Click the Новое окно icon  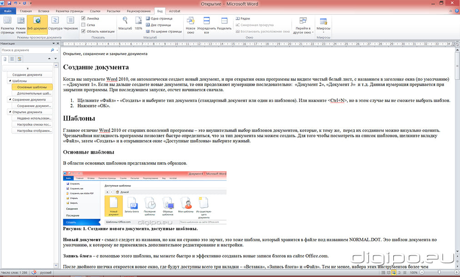190,24
